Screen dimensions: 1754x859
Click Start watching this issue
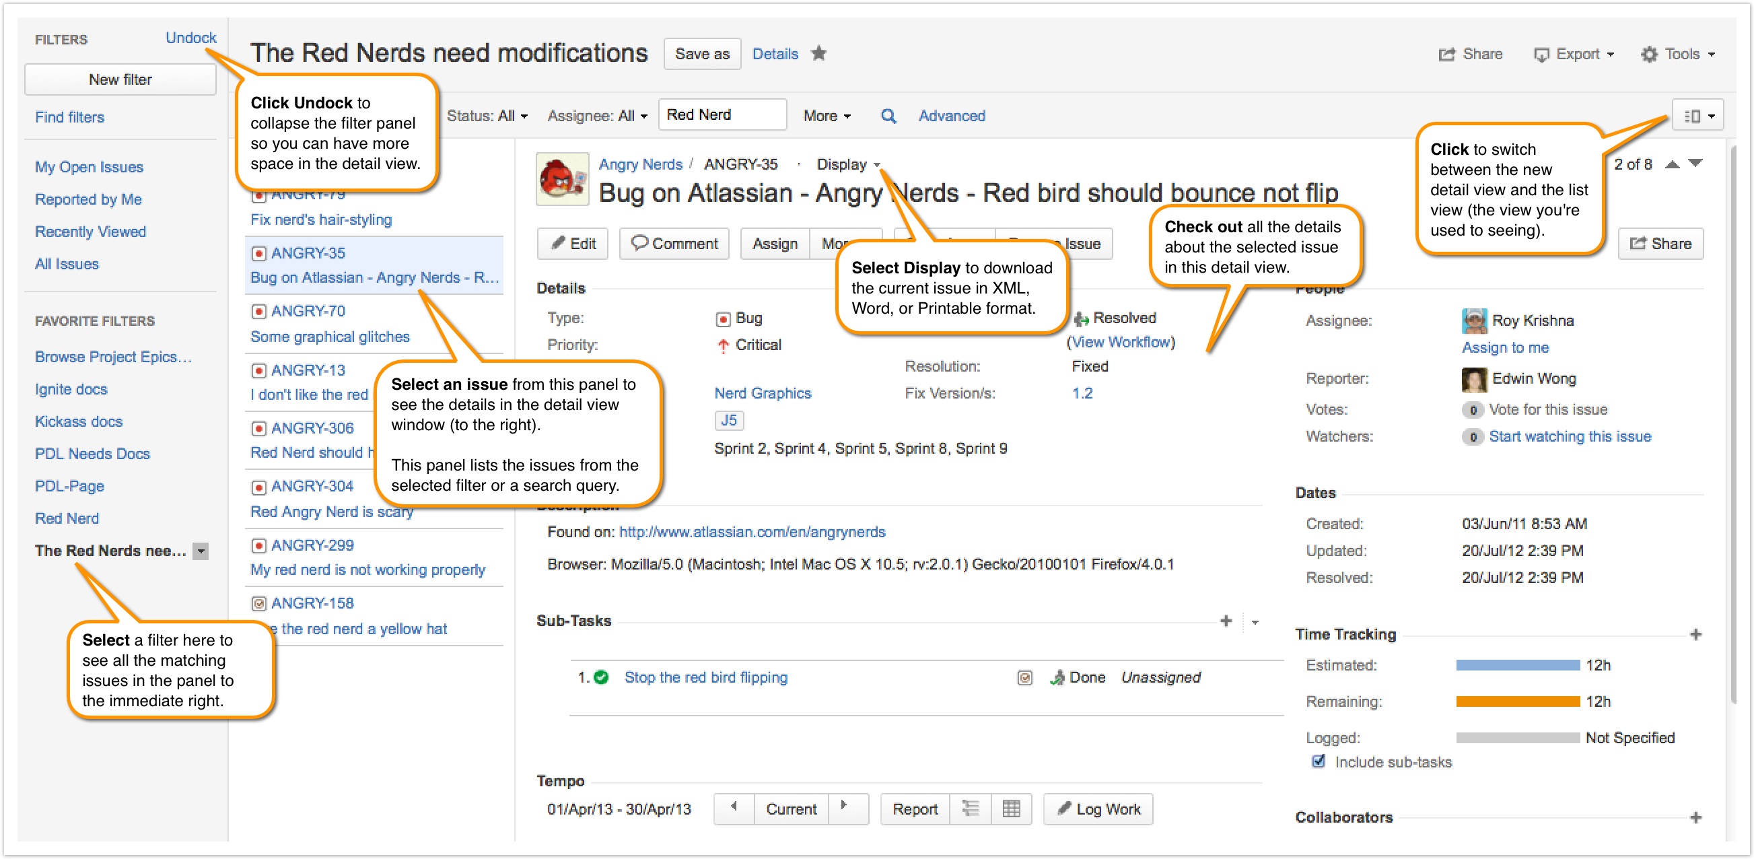(x=1570, y=438)
